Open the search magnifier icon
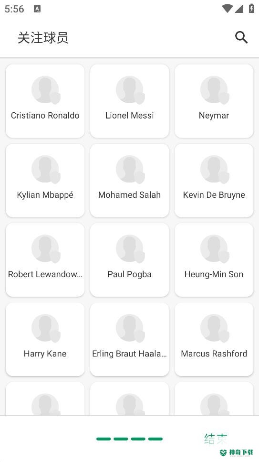The image size is (259, 462). [241, 38]
